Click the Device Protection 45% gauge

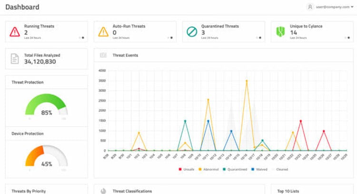tap(47, 156)
